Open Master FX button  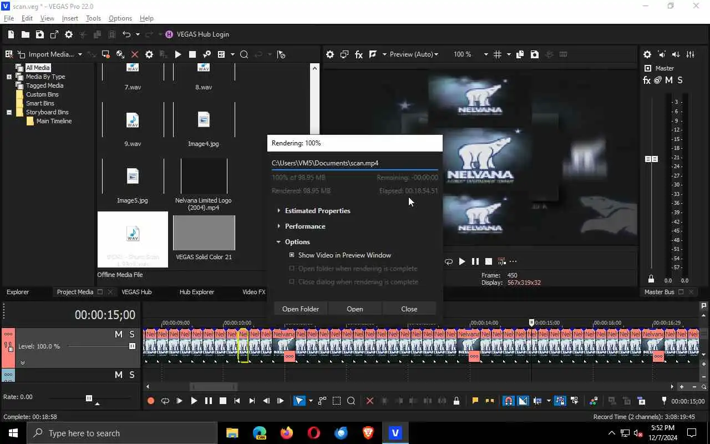647,80
